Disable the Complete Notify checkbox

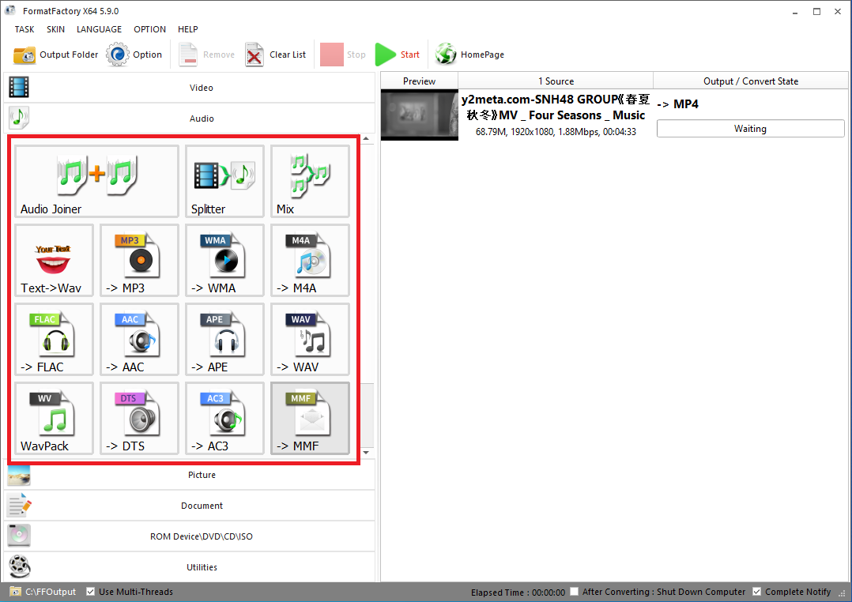point(757,592)
